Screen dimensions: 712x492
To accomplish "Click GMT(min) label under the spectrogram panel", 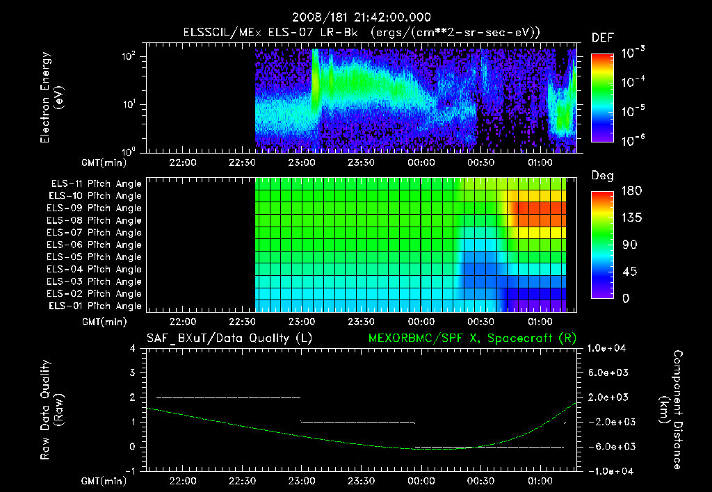I will pyautogui.click(x=104, y=163).
